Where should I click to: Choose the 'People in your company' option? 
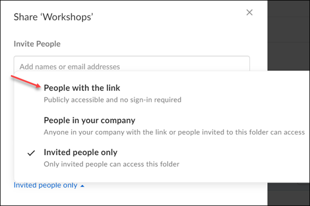tap(90, 120)
